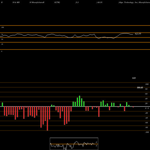Click the RSI axis label 30
The image size is (150, 150).
(x=2, y=44)
